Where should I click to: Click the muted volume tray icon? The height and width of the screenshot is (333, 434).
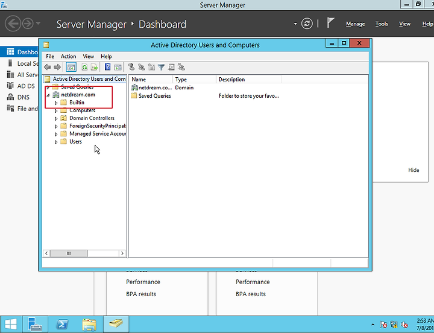pyautogui.click(x=404, y=324)
